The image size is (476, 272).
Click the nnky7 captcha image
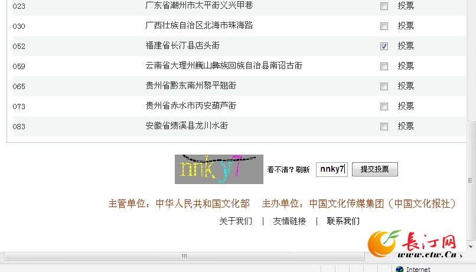219,169
